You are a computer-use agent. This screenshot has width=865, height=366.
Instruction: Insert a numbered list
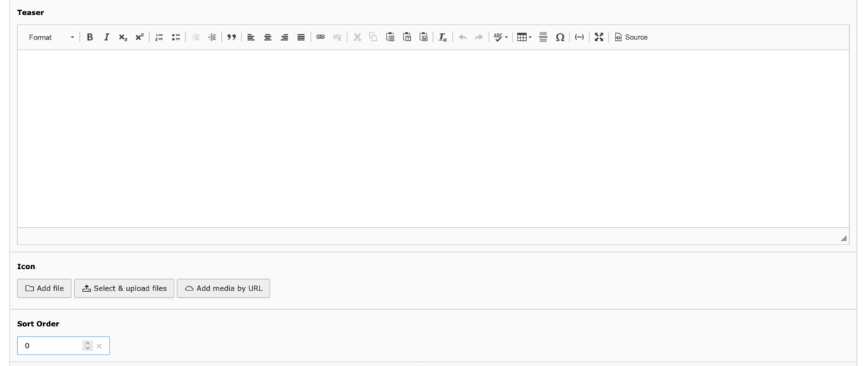pyautogui.click(x=159, y=37)
